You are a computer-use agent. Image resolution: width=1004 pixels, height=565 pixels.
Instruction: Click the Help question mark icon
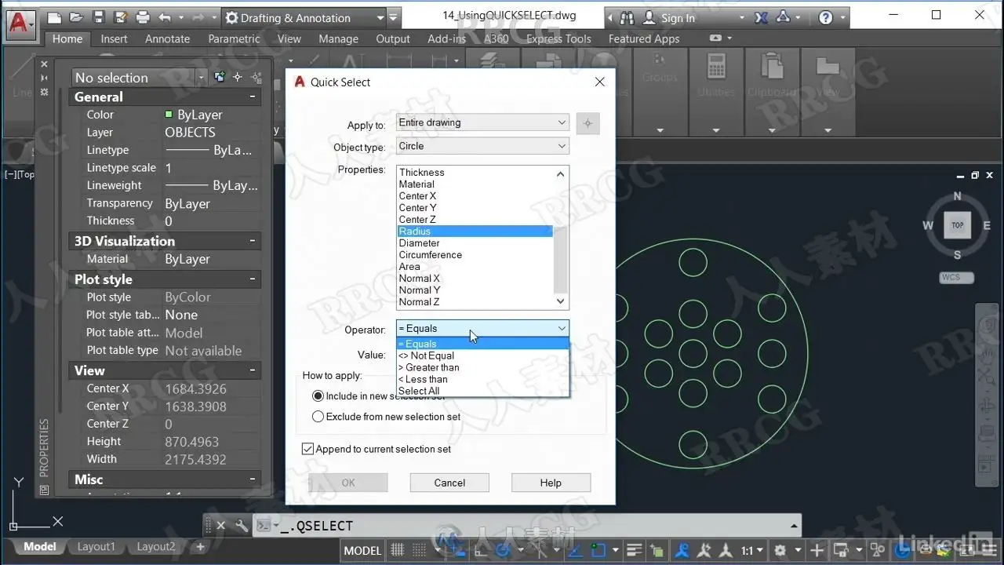click(825, 17)
